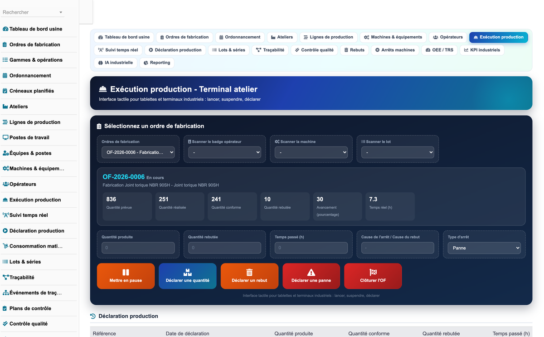Open the Ordonnancement top tab

pyautogui.click(x=240, y=37)
